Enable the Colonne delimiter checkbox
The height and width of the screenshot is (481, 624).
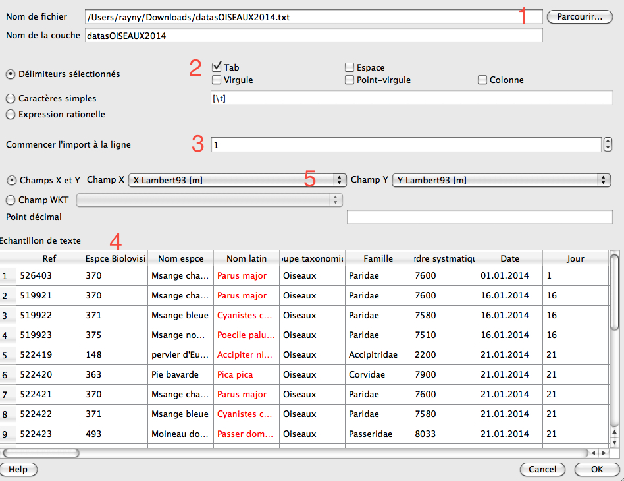[482, 80]
